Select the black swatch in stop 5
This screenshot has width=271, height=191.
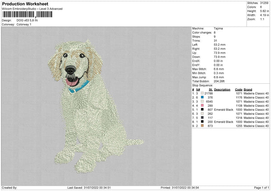tap(202, 109)
